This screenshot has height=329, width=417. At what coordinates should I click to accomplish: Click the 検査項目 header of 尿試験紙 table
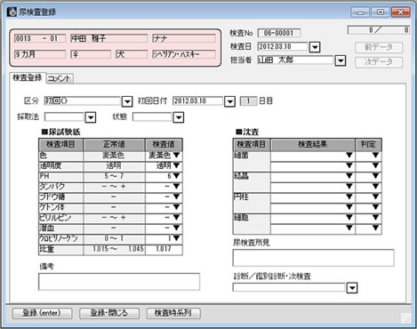click(x=61, y=145)
